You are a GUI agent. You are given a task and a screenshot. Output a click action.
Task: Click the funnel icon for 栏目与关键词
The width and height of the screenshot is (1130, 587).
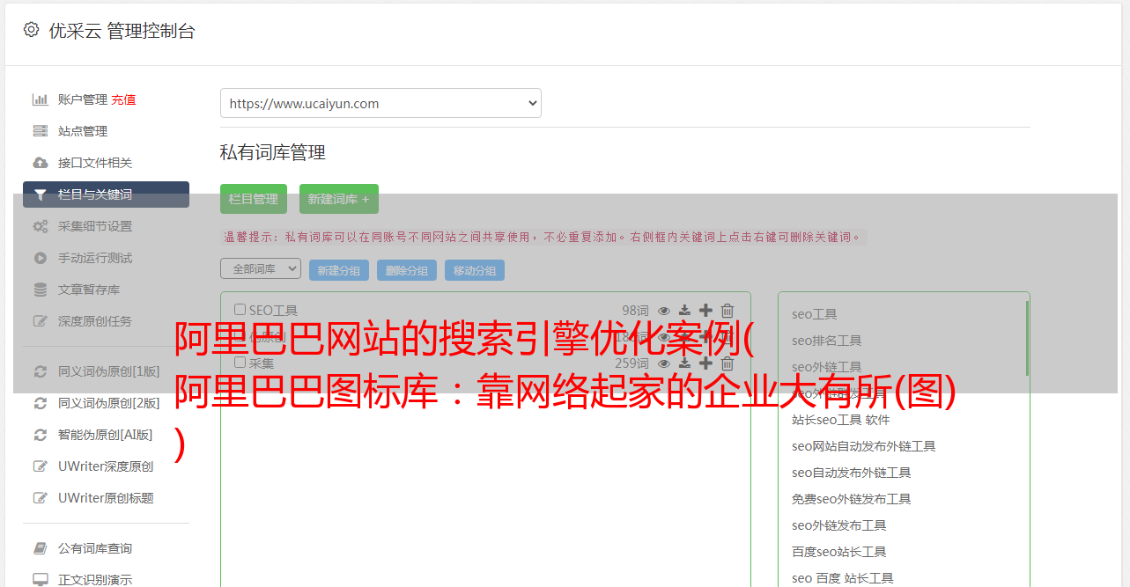[x=41, y=194]
